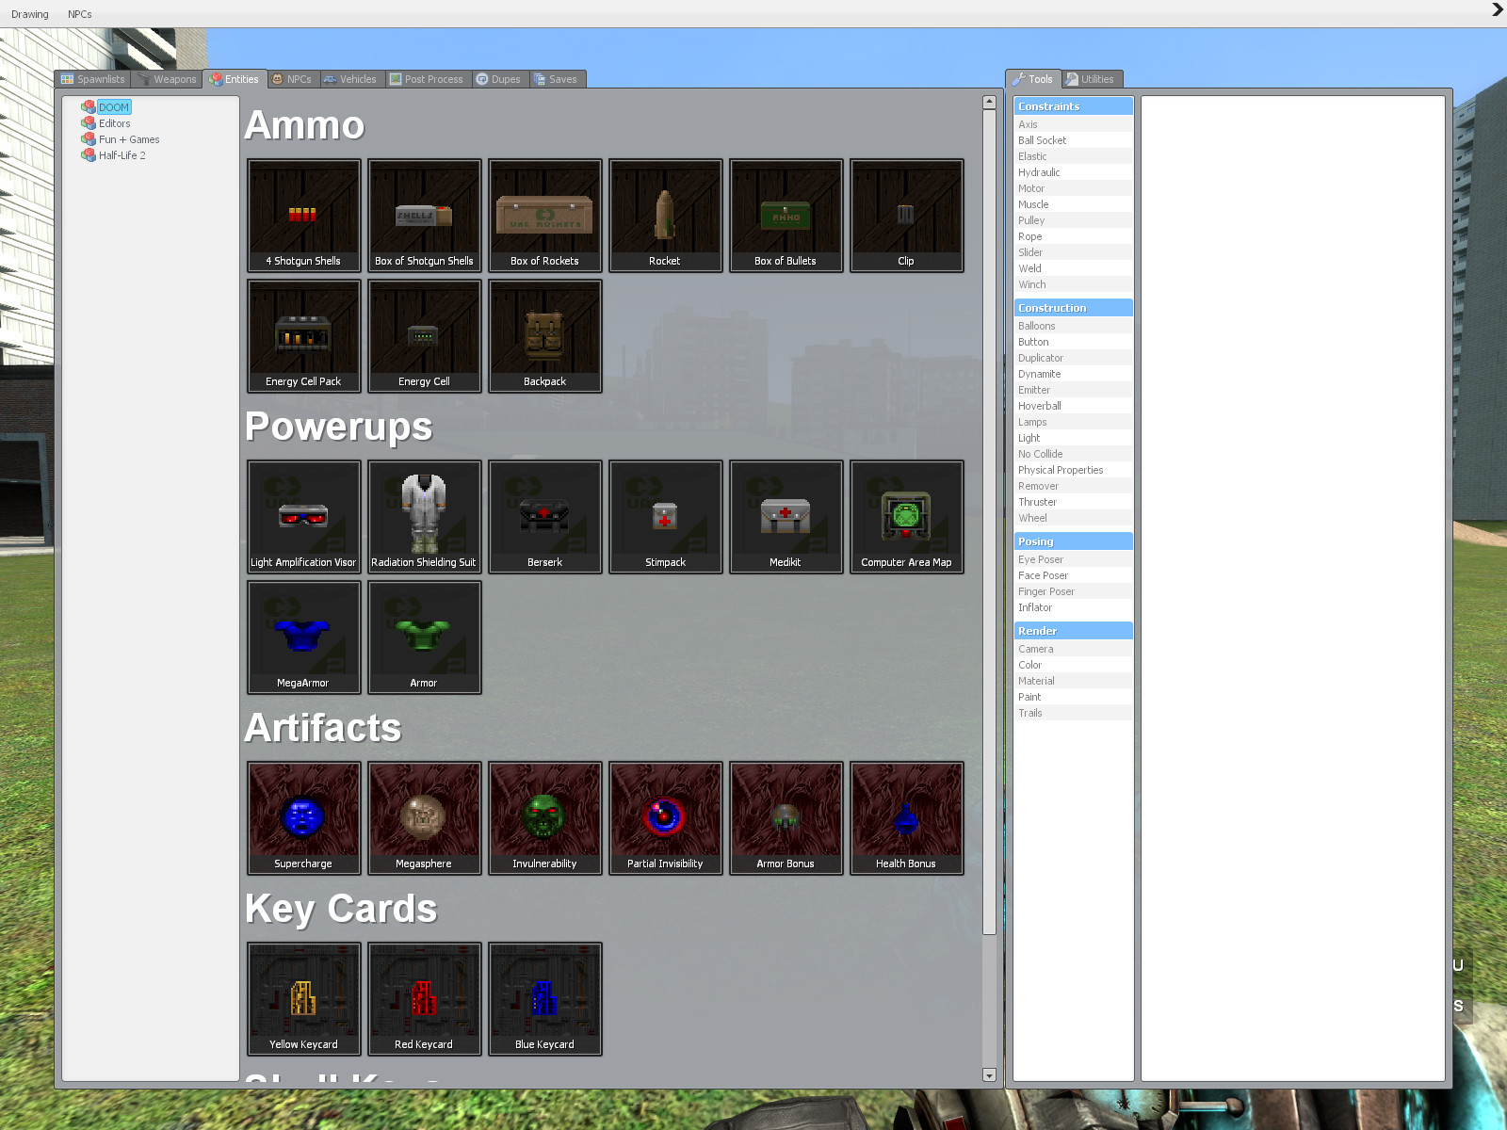This screenshot has height=1130, width=1507.
Task: Choose the Hoverball tool
Action: click(x=1074, y=406)
